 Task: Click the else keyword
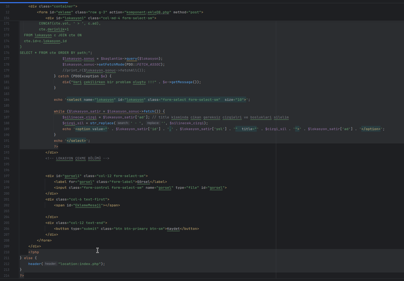[x=28, y=258]
